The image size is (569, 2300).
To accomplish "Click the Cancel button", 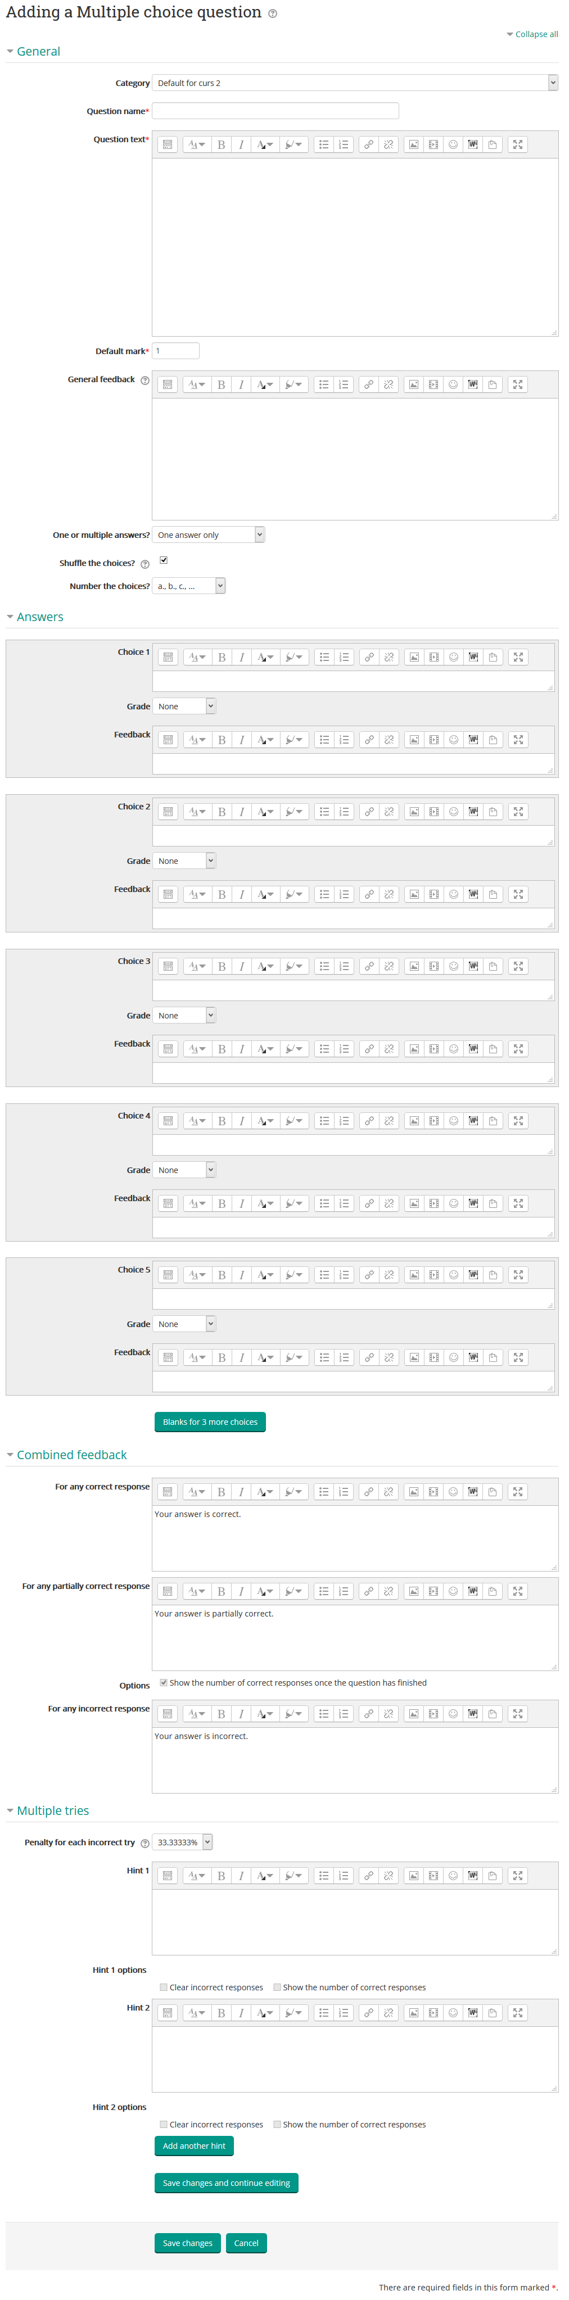I will (x=246, y=2243).
